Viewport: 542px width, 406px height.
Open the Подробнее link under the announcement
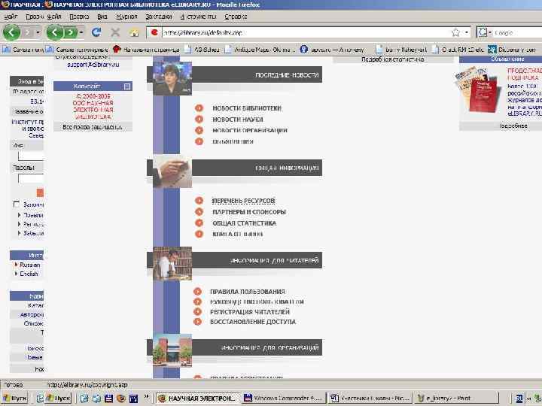tap(513, 126)
